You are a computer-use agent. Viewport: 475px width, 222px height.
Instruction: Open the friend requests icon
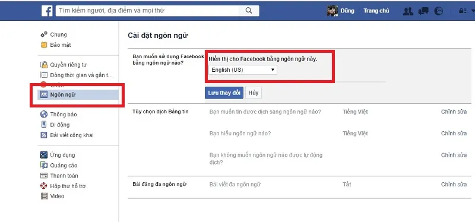[x=408, y=11]
